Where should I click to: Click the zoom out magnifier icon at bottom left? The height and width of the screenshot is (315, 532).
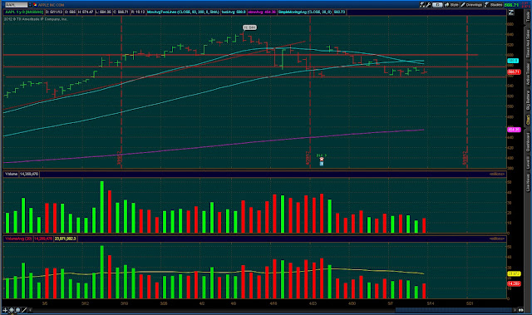[x=17, y=310]
